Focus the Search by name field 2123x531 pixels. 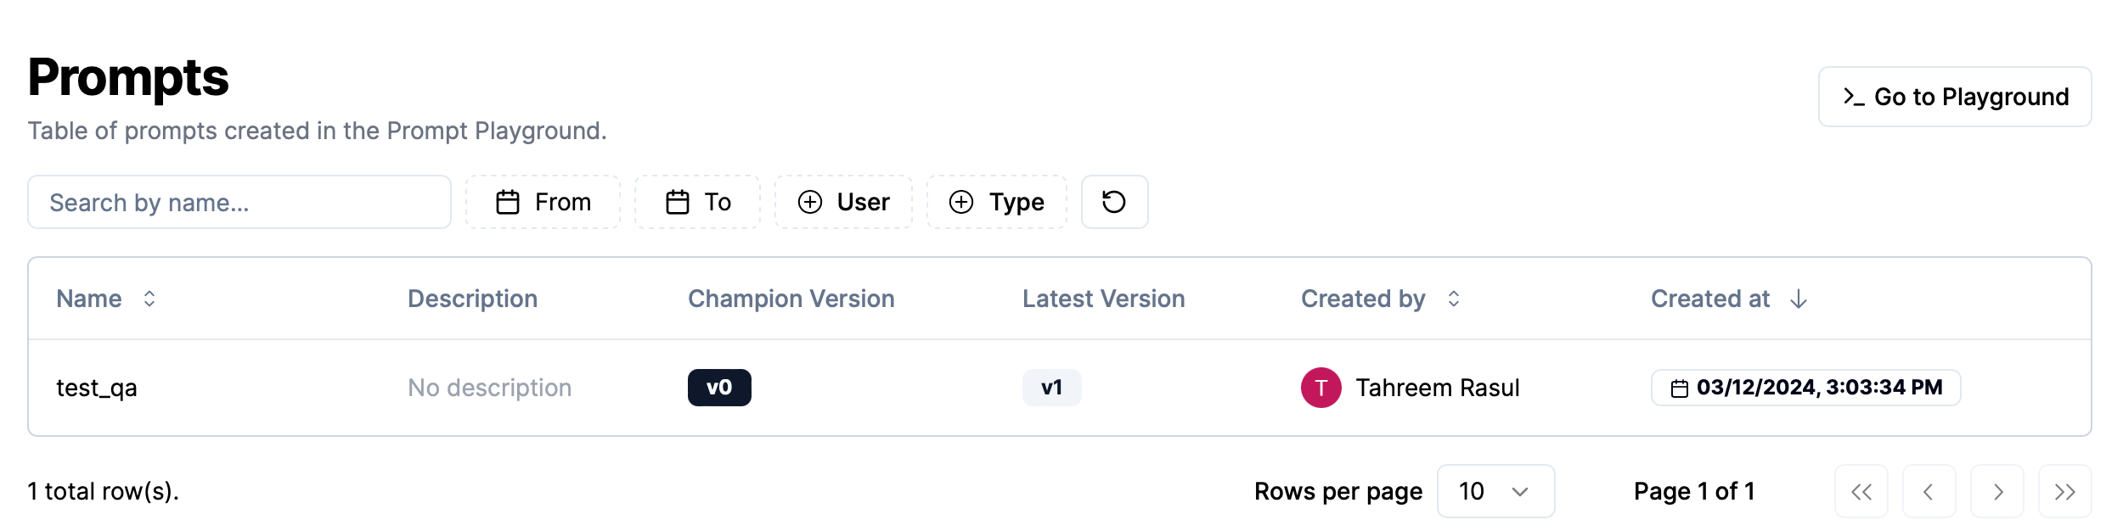click(x=239, y=202)
